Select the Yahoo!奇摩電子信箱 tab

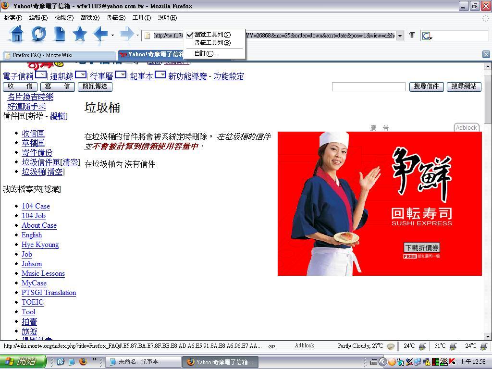click(150, 55)
